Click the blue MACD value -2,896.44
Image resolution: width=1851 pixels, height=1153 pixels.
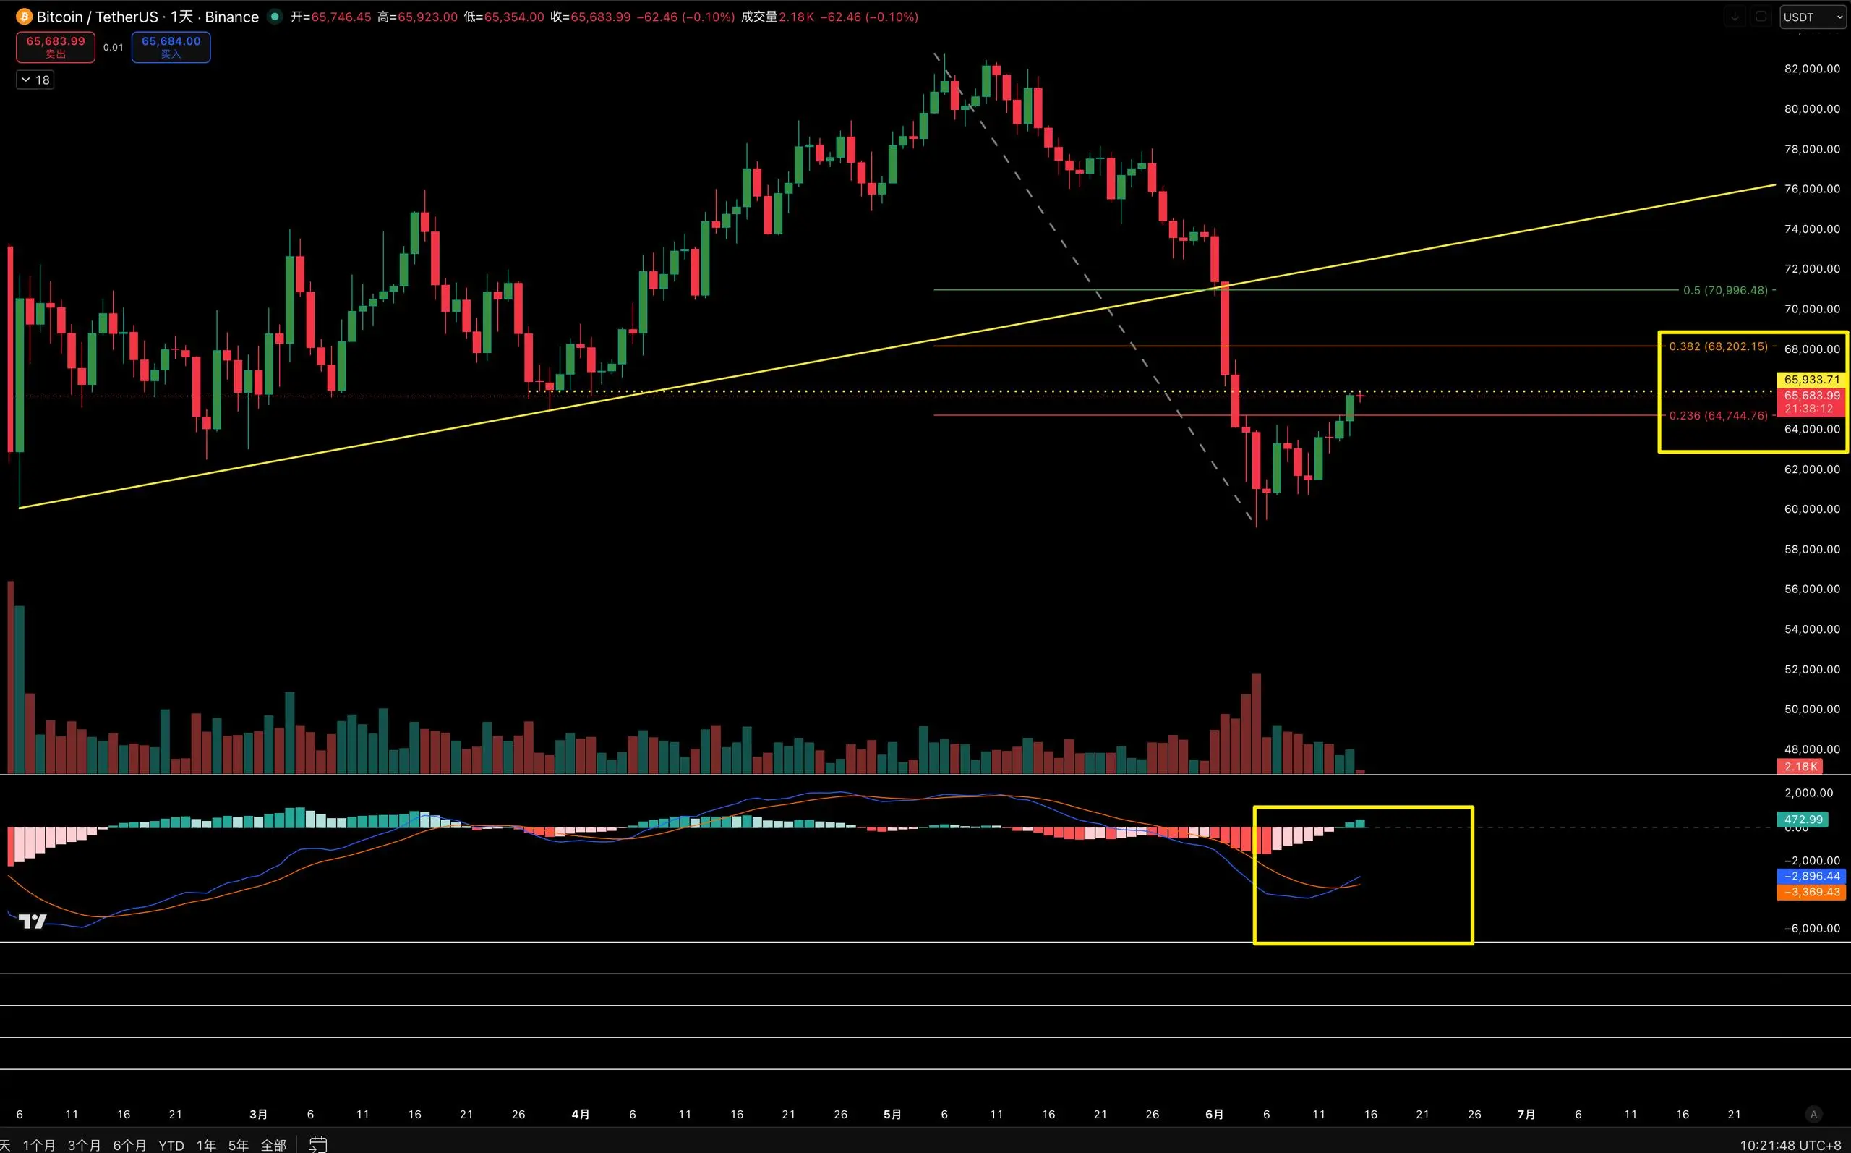pyautogui.click(x=1811, y=876)
